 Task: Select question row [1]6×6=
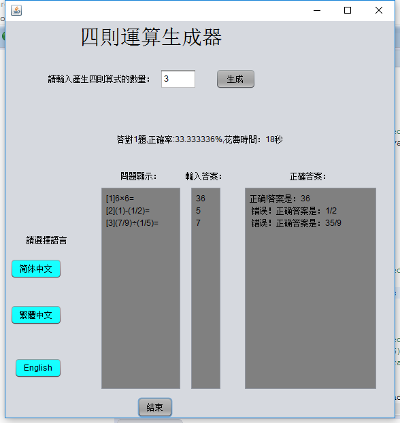tap(120, 199)
